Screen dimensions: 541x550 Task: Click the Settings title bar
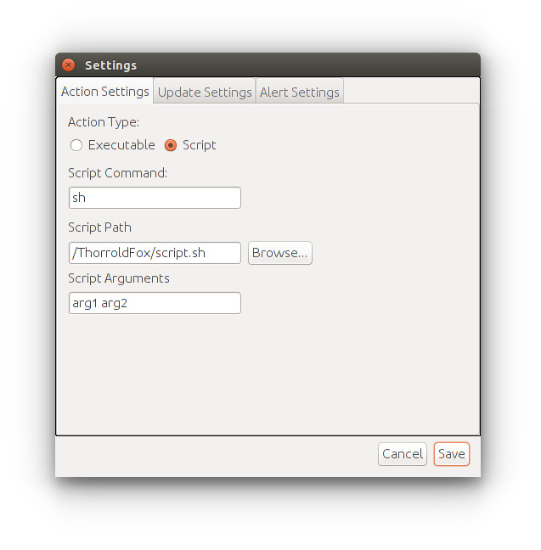point(268,65)
